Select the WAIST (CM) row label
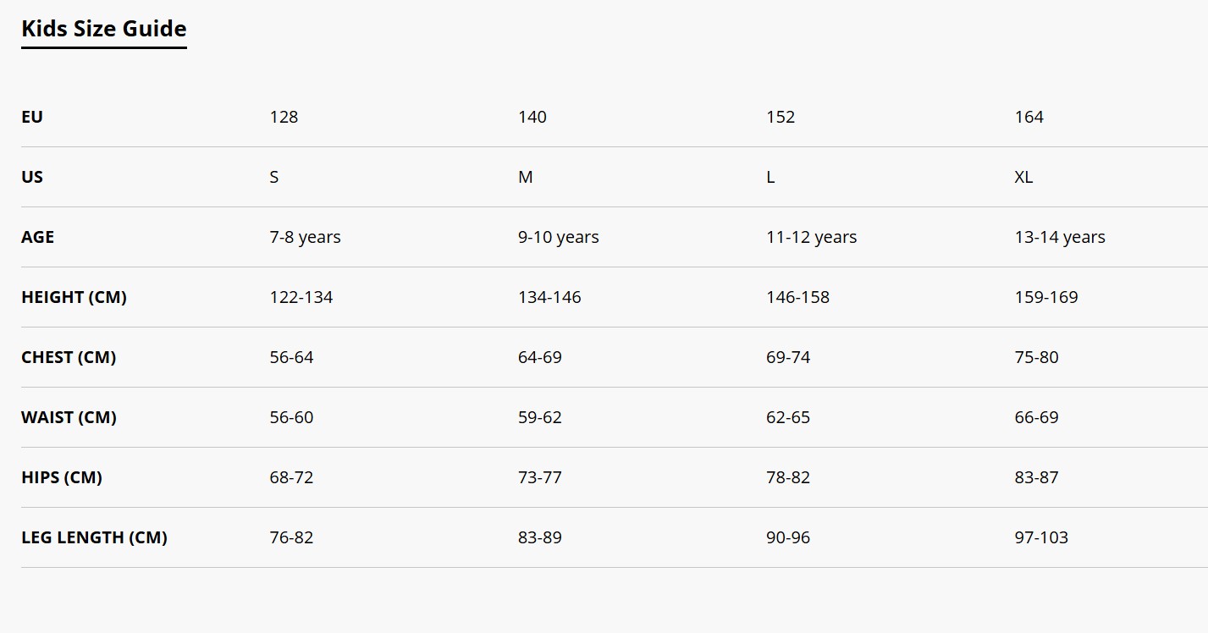This screenshot has height=633, width=1208. (69, 417)
